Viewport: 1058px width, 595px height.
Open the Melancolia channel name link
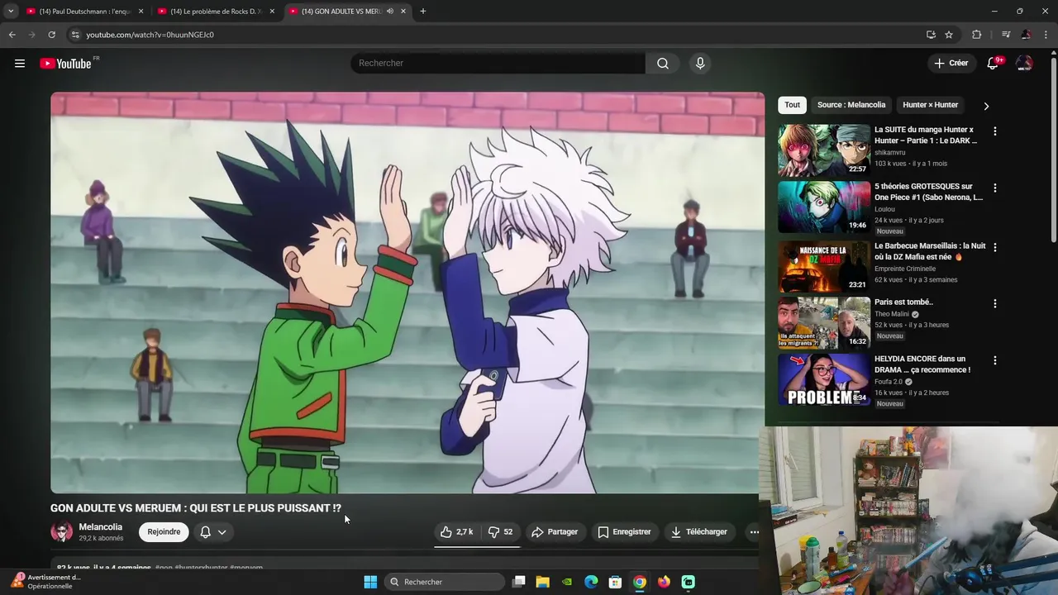pyautogui.click(x=101, y=527)
